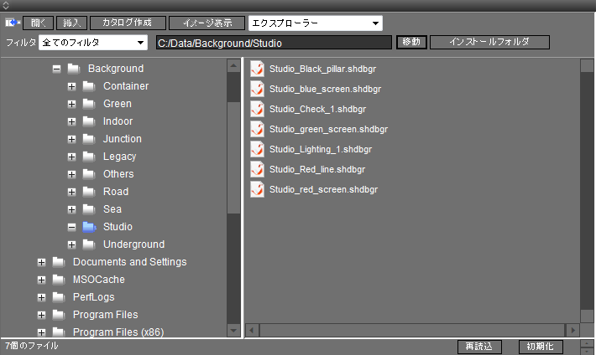Click the 開く button
Viewport: 596px width, 355px height.
[x=38, y=23]
